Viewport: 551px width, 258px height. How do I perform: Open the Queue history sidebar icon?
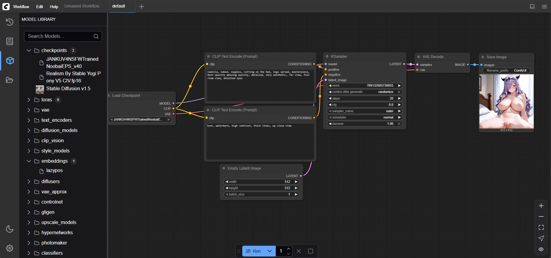pyautogui.click(x=10, y=22)
